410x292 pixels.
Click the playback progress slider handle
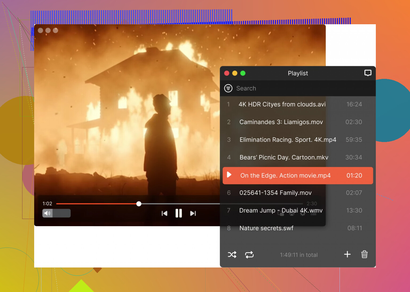(139, 204)
